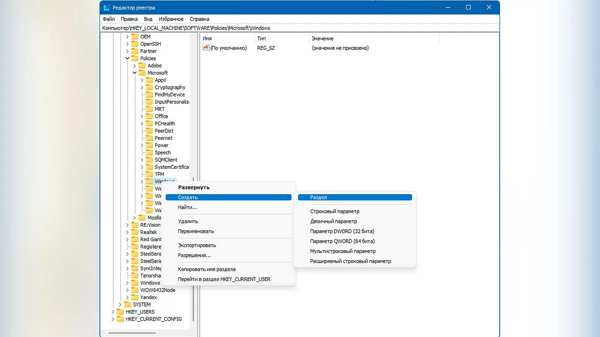Viewport: 600px width, 337px height.
Task: Open the Файл menu
Action: [108, 19]
